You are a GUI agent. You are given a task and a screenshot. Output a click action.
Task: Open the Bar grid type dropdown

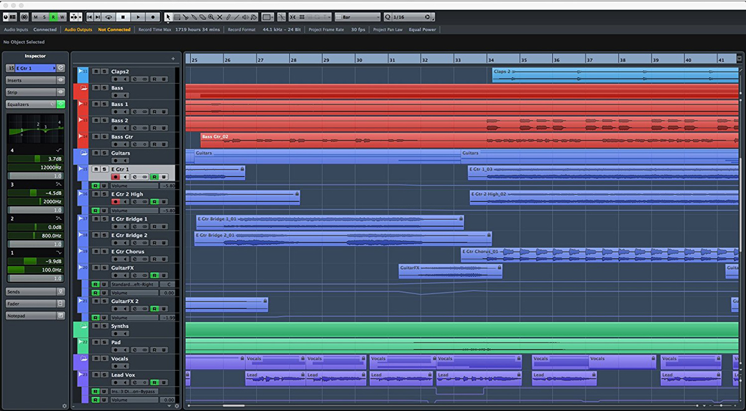tap(357, 17)
